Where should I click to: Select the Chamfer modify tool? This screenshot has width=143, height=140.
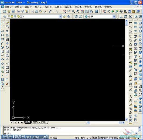point(7,76)
